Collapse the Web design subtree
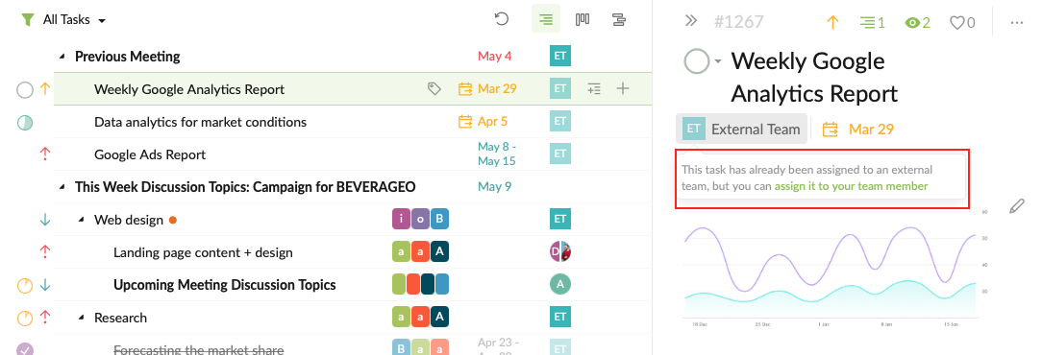 [81, 220]
